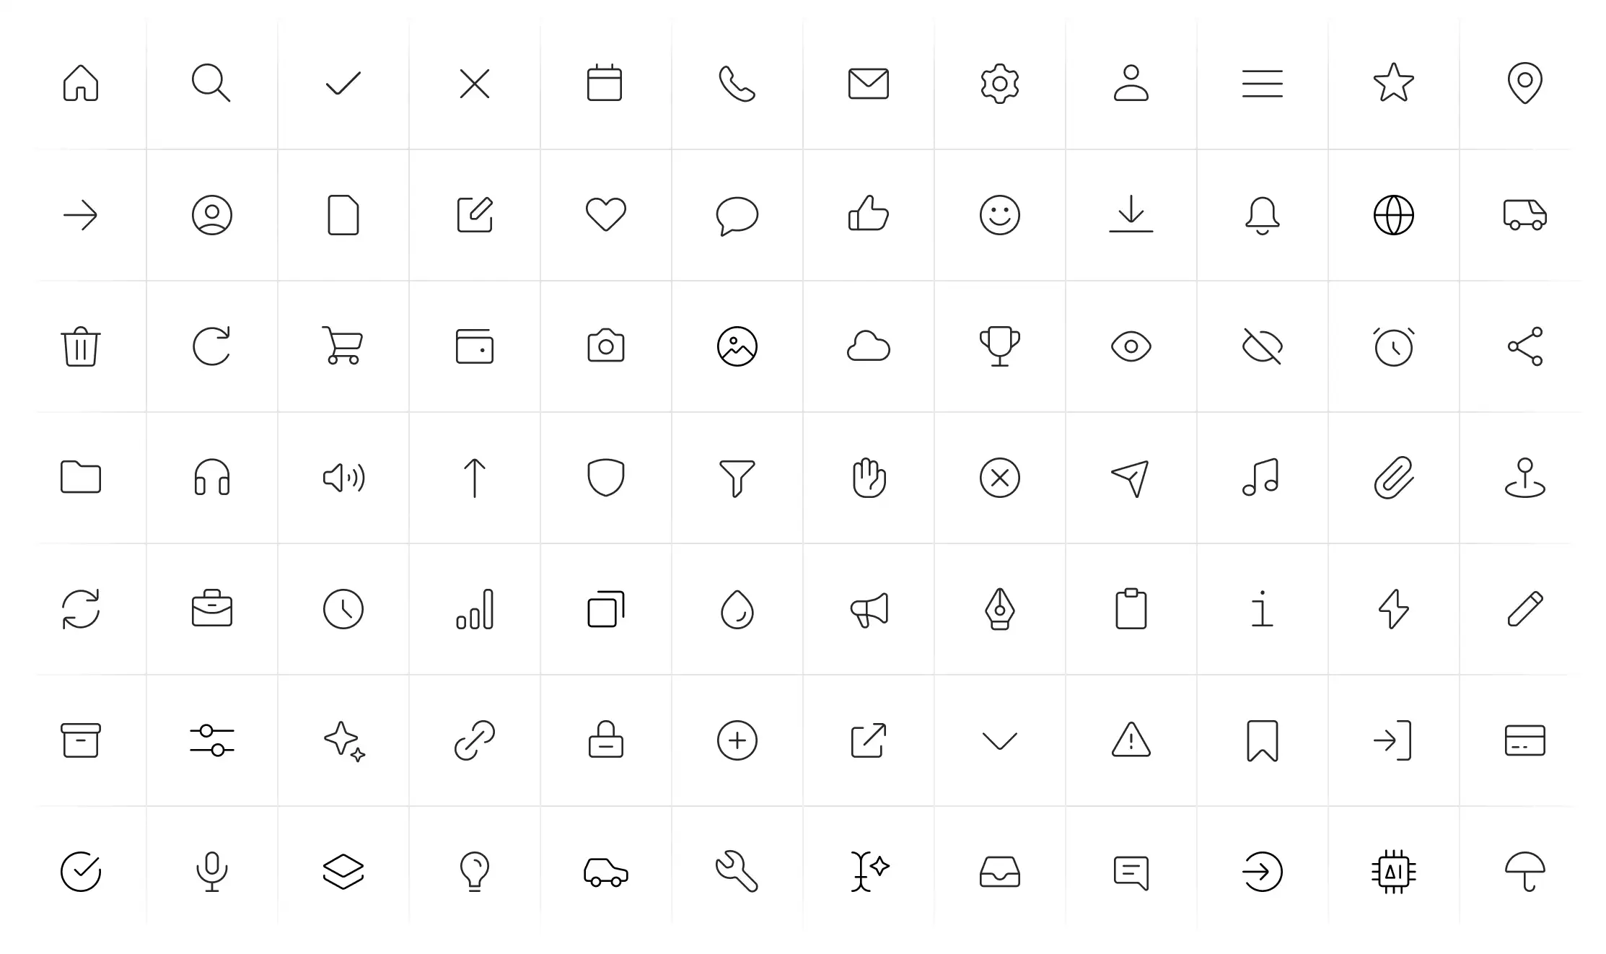Pick the wrench icon
The height and width of the screenshot is (954, 1606).
click(x=737, y=872)
